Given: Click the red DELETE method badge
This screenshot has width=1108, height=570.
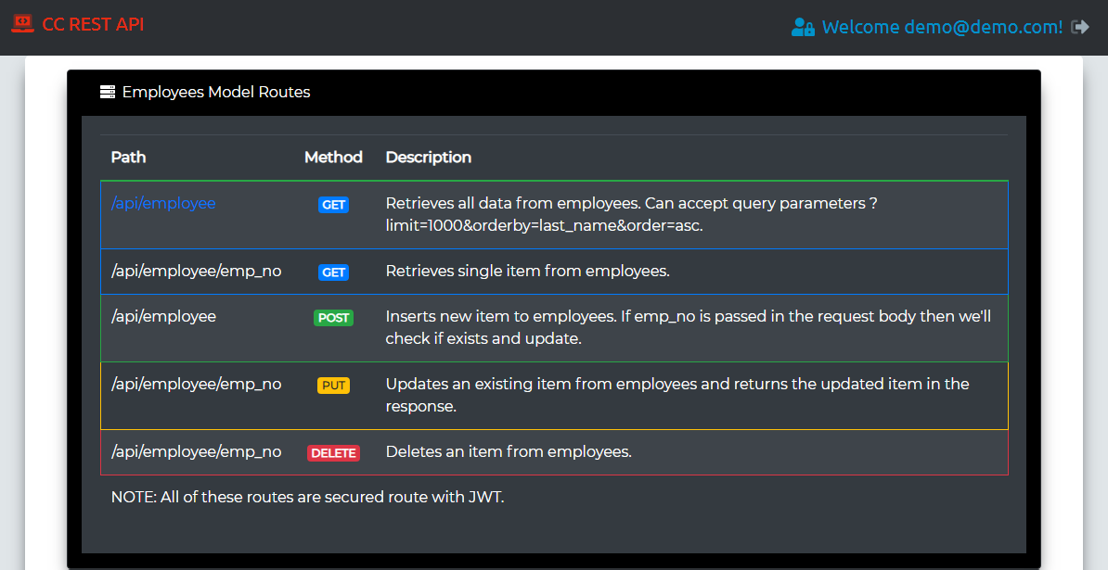Looking at the screenshot, I should (x=333, y=453).
